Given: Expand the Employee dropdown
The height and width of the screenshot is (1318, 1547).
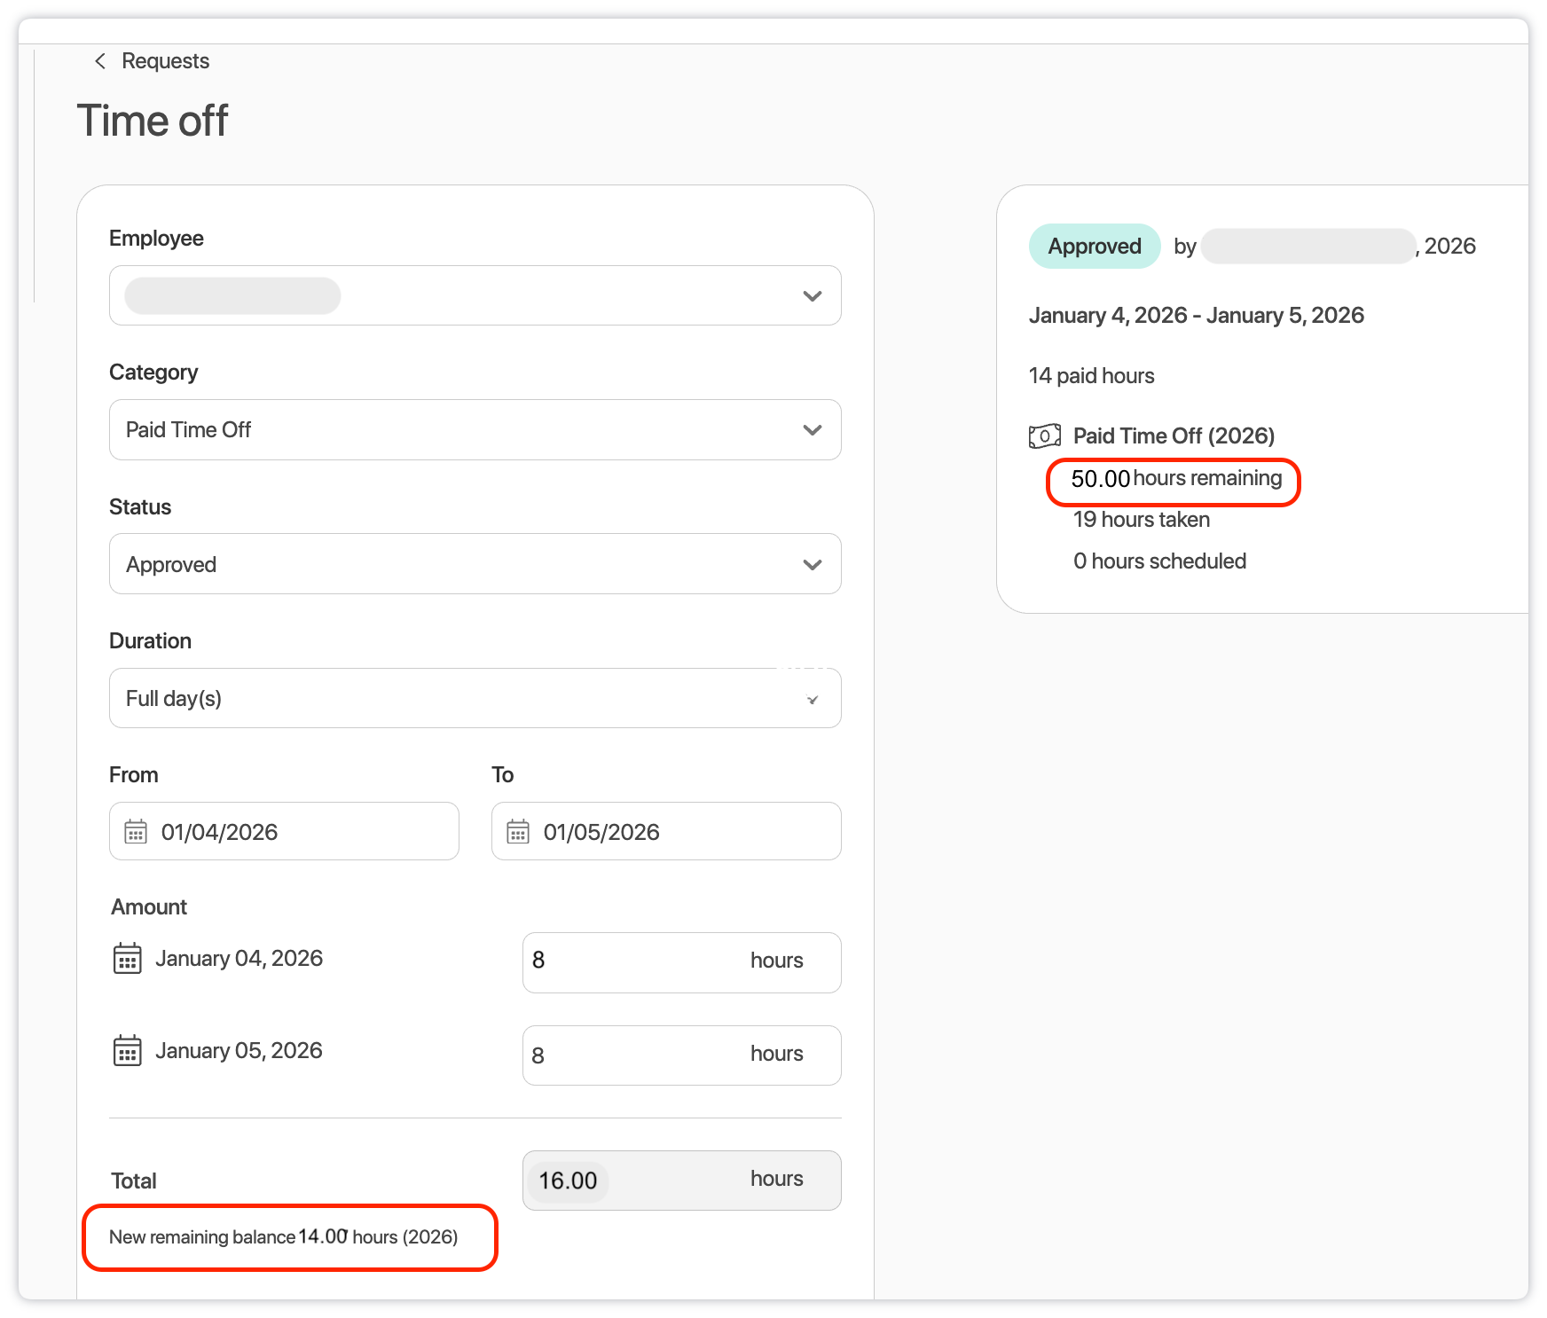Looking at the screenshot, I should pyautogui.click(x=811, y=296).
